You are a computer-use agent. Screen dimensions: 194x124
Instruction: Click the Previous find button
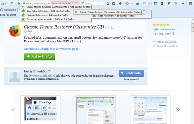coord(8,10)
